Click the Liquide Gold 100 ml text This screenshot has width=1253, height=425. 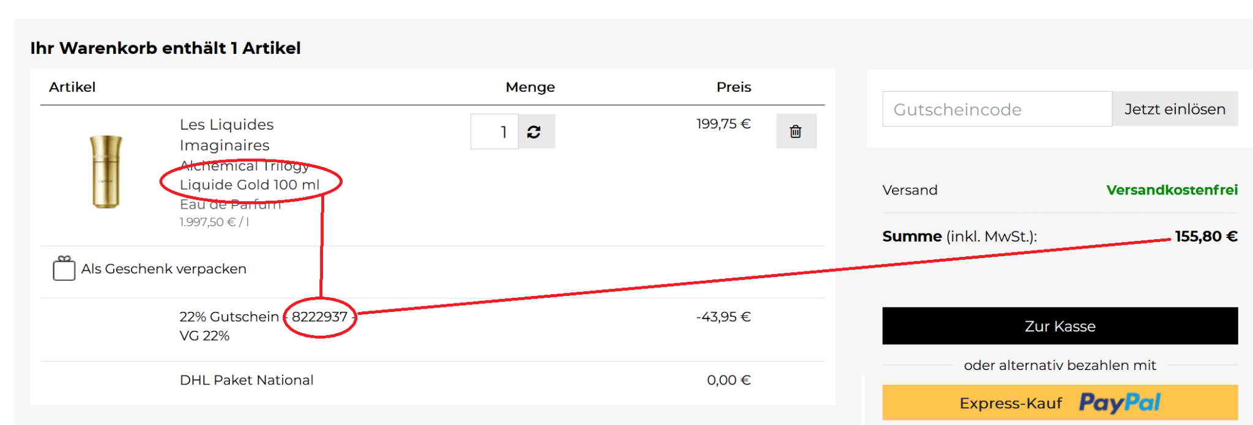point(250,185)
